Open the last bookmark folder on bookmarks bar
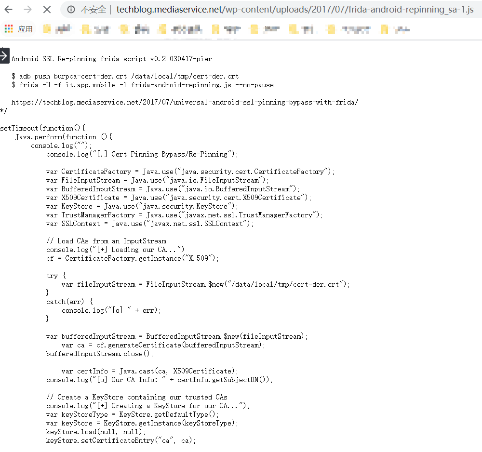 (x=395, y=29)
